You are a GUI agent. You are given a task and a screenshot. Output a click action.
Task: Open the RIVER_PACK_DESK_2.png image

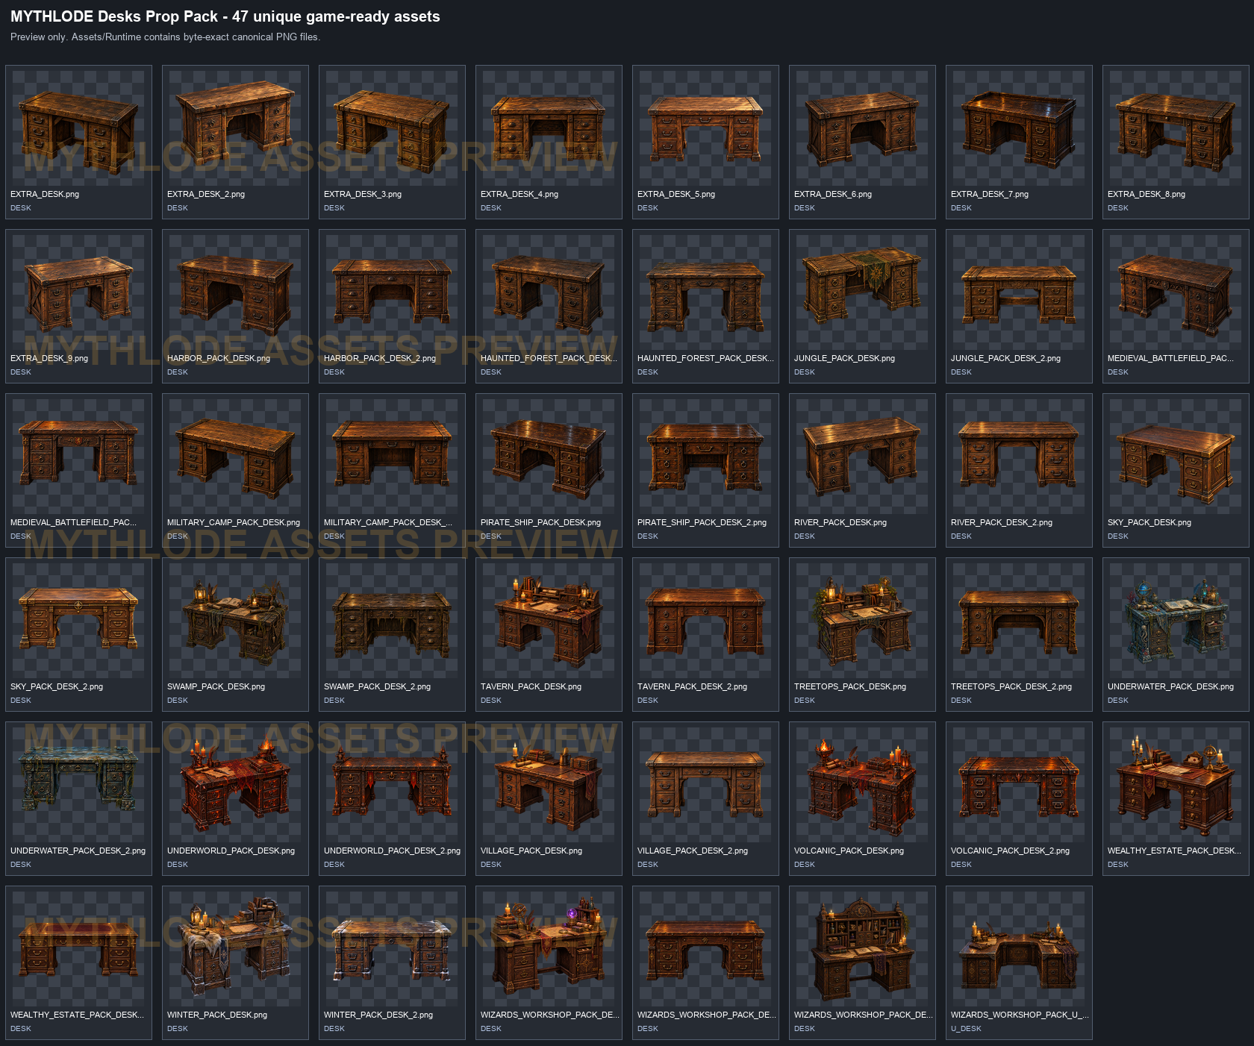coord(1019,457)
